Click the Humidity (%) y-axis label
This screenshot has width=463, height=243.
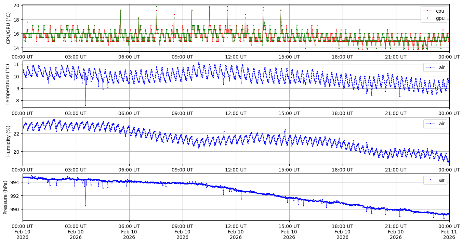tap(9, 141)
